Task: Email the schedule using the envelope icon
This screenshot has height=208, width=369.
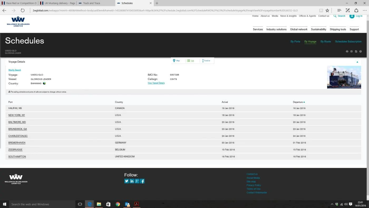Action: [x=351, y=51]
